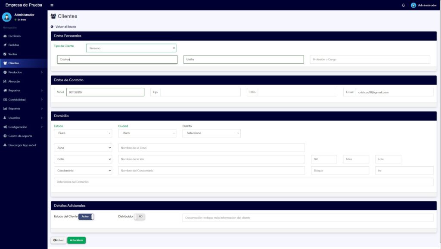Open the notifications bell icon

(x=403, y=5)
